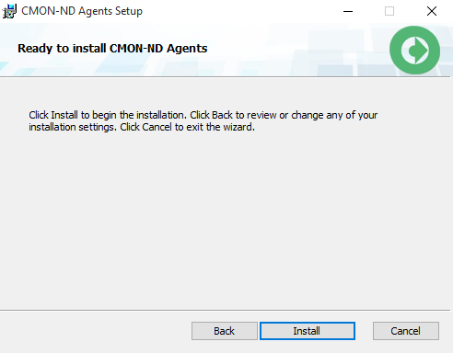Exit the wizard via Cancel button
The width and height of the screenshot is (453, 353).
click(406, 331)
